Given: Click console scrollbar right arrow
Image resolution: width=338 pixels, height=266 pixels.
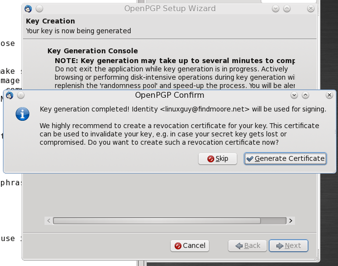Looking at the screenshot, I should pyautogui.click(x=291, y=221).
